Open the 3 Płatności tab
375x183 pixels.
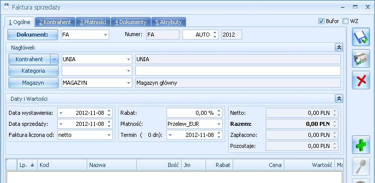[x=93, y=22]
